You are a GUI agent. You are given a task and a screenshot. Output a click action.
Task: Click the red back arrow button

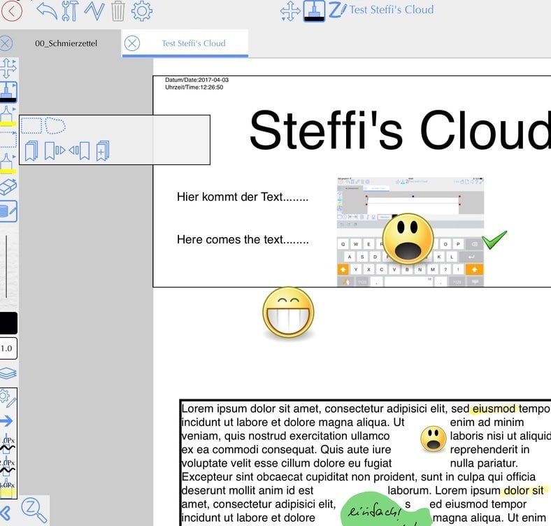[x=11, y=10]
